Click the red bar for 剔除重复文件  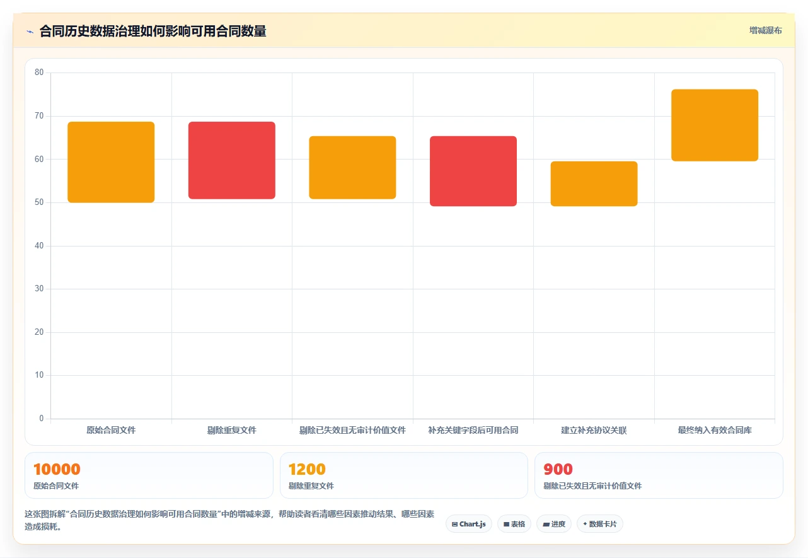click(x=232, y=160)
